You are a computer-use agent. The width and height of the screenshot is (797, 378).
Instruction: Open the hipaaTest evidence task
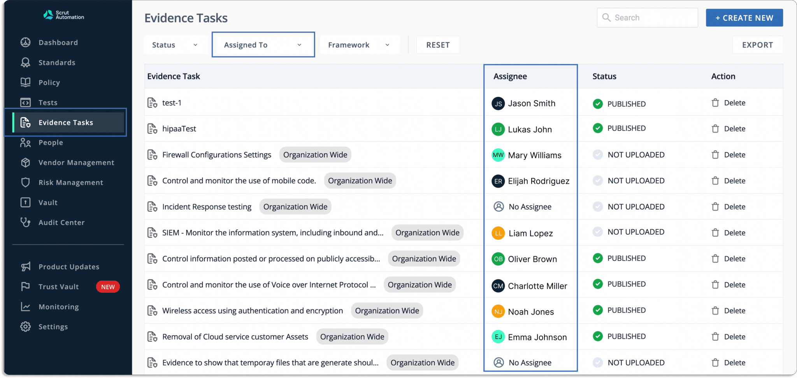(179, 129)
